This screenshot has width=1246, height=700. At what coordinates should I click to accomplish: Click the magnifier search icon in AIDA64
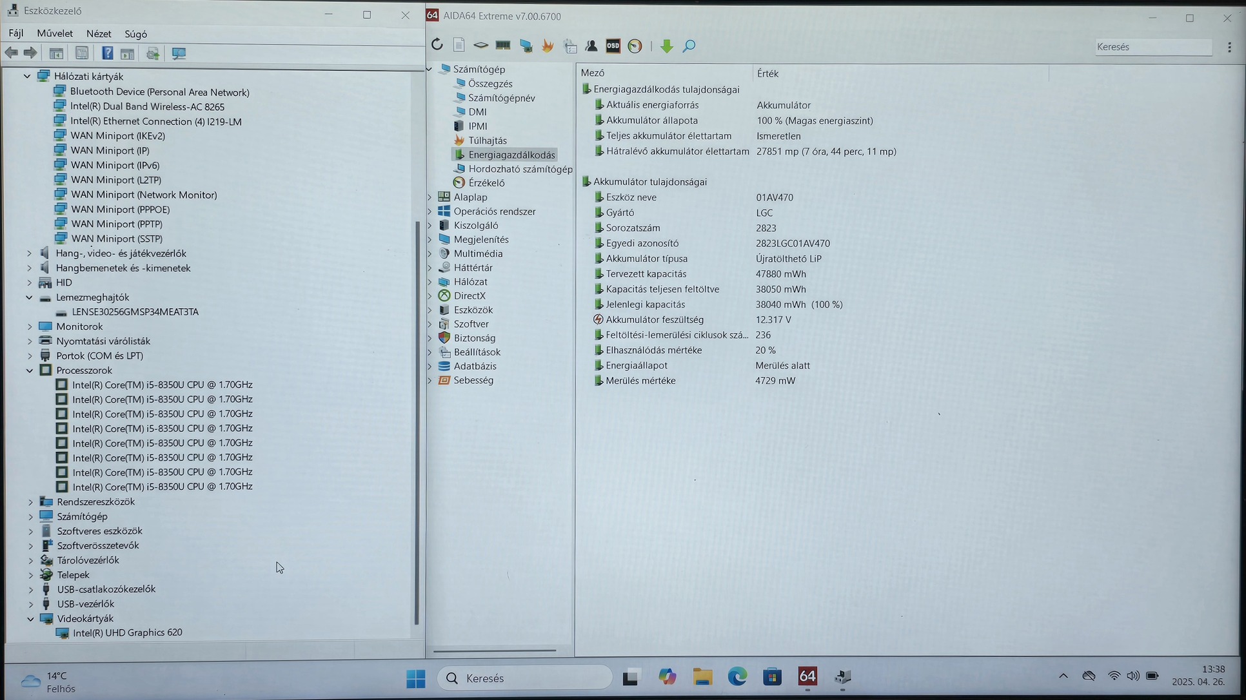tap(689, 46)
